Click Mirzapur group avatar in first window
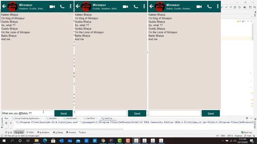Viewport: 257px width, 144px height. (x=12, y=6)
